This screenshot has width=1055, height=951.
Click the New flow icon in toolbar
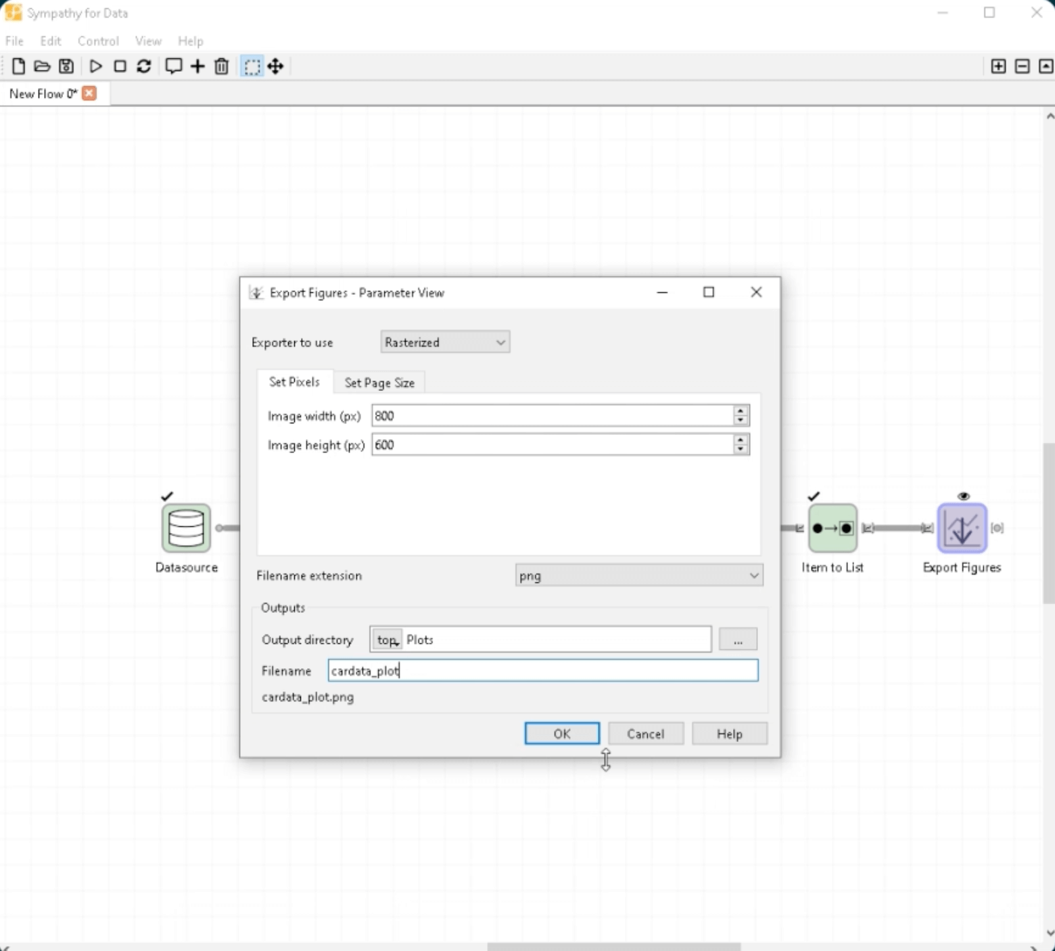[18, 66]
